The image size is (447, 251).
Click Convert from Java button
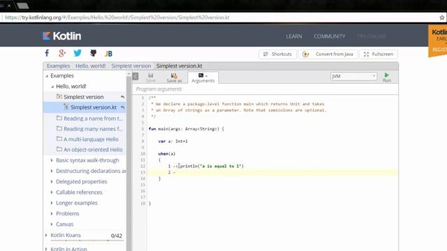click(x=328, y=54)
